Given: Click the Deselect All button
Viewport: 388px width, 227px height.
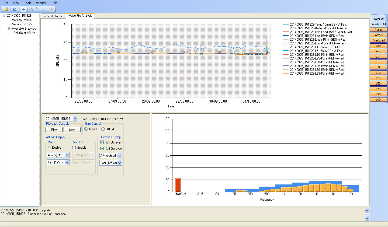Looking at the screenshot, I should coord(378,24).
